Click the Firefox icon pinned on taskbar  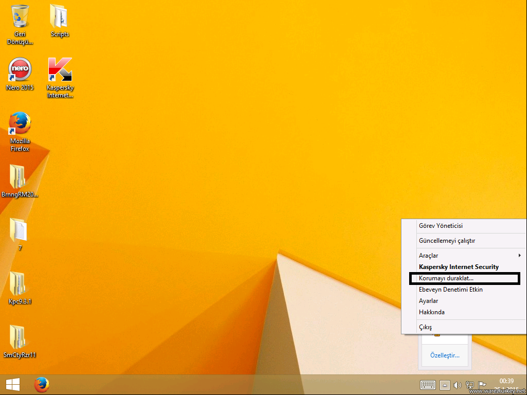(x=42, y=385)
